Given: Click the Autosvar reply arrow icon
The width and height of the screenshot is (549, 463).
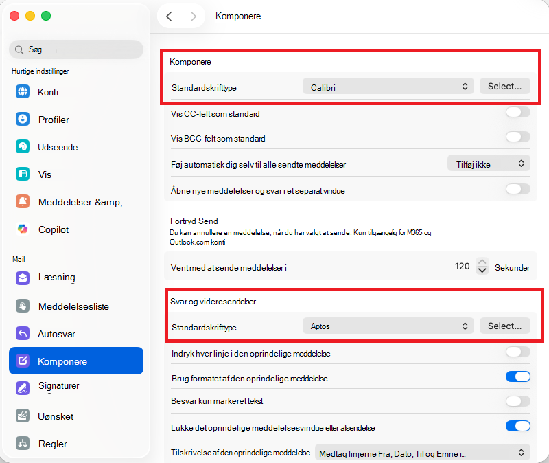Looking at the screenshot, I should [x=23, y=333].
